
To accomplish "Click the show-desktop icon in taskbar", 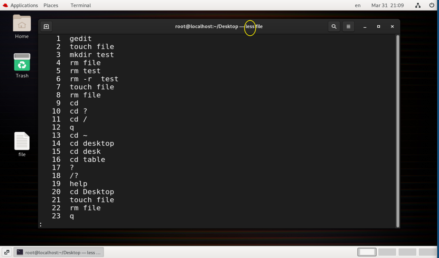I will (7, 252).
